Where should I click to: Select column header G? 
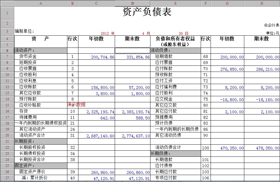(227, 3)
